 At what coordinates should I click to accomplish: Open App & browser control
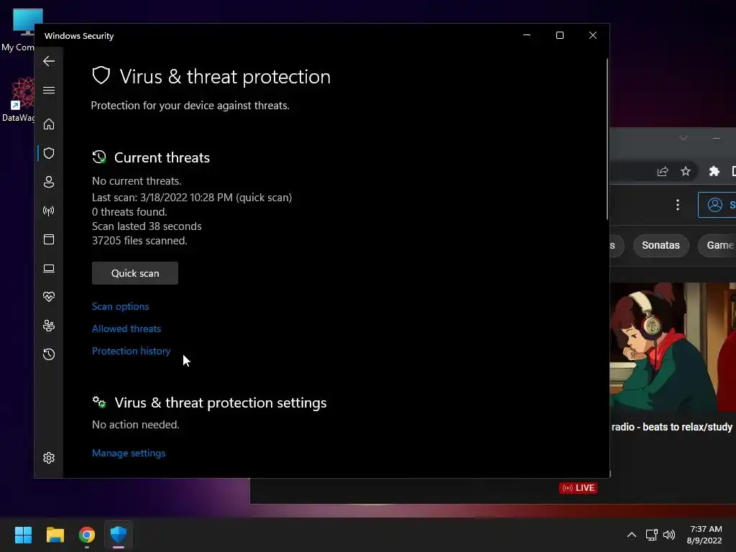coord(49,239)
